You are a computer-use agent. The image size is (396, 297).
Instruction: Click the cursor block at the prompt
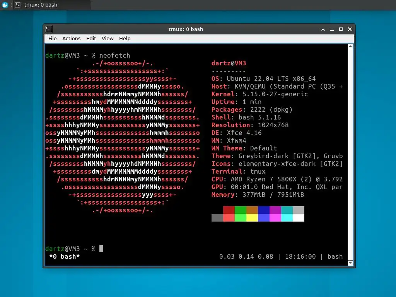101,249
